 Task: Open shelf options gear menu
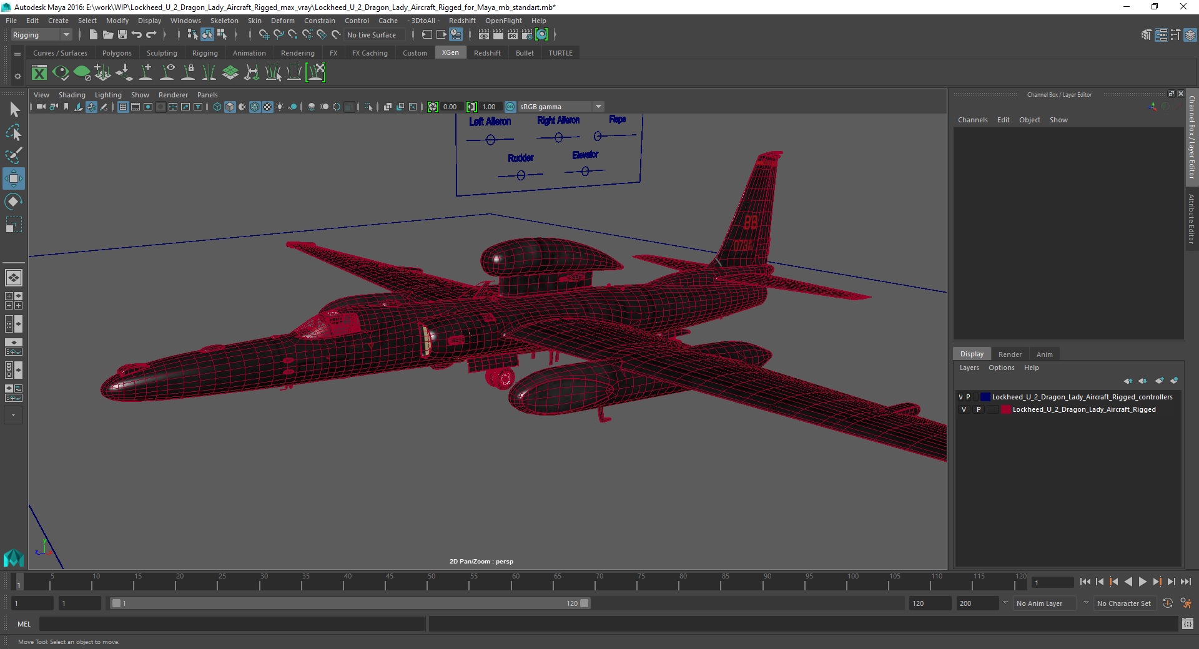pos(17,76)
